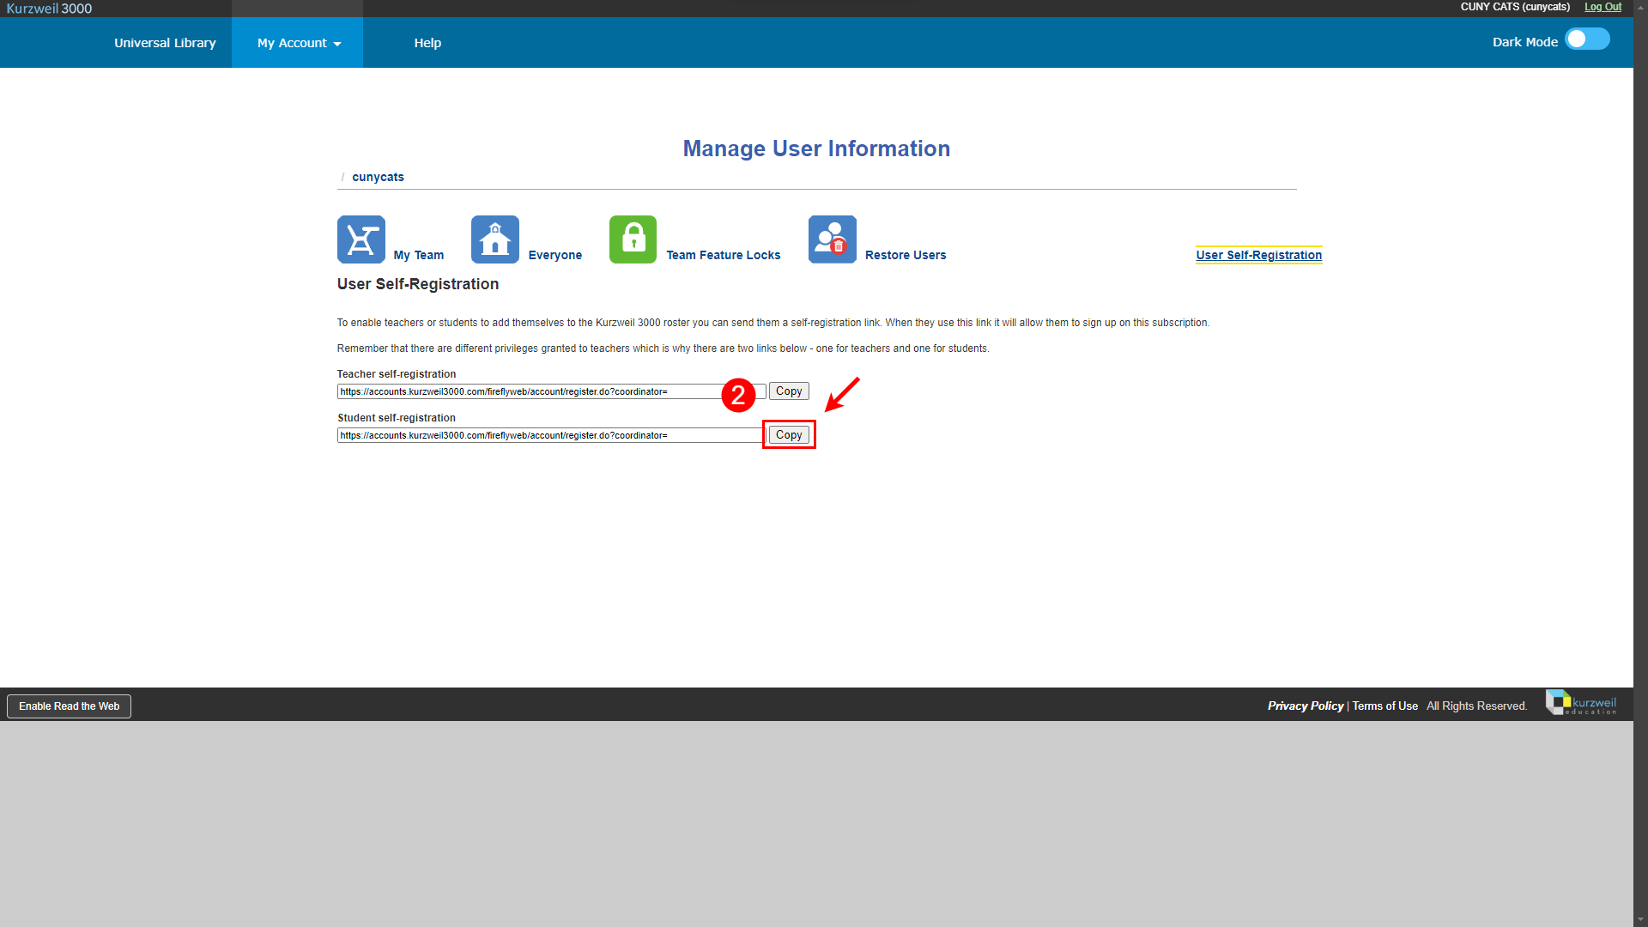Screen dimensions: 1648x927
Task: Copy the Teacher self-registration link
Action: (x=789, y=391)
